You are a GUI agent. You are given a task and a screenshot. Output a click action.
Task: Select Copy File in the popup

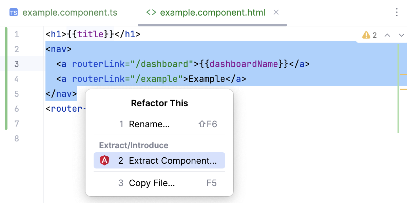pyautogui.click(x=152, y=183)
